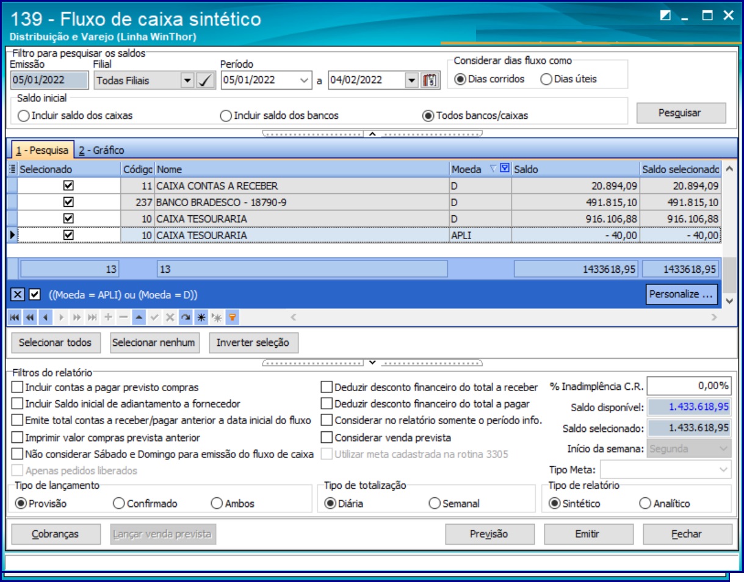This screenshot has height=582, width=744.
Task: Open the Período end date dropdown
Action: click(411, 80)
